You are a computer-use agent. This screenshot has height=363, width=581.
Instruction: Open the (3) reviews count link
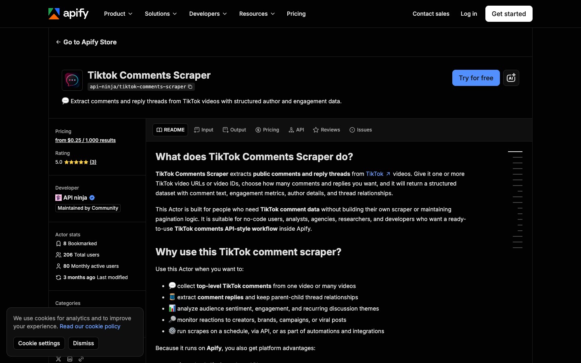point(93,162)
